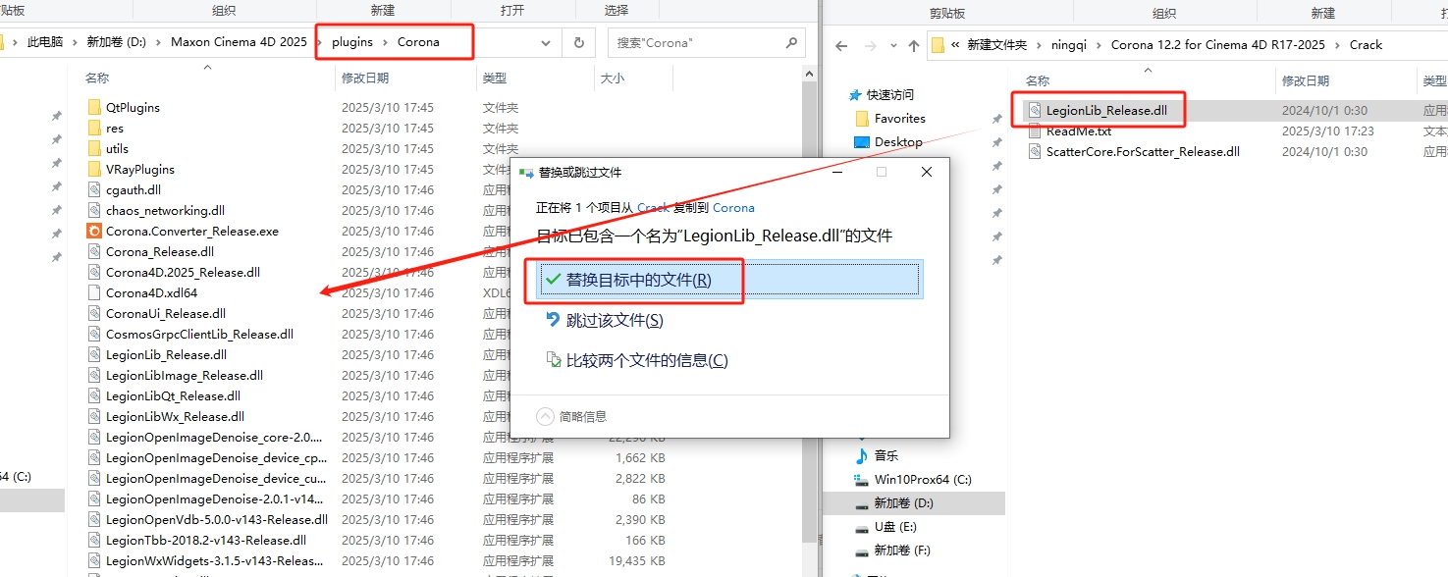Select Corona4D.2025_Release.dll file icon
This screenshot has height=577, width=1448.
(94, 272)
